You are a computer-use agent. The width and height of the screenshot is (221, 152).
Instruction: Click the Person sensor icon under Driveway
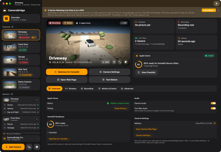(5, 105)
